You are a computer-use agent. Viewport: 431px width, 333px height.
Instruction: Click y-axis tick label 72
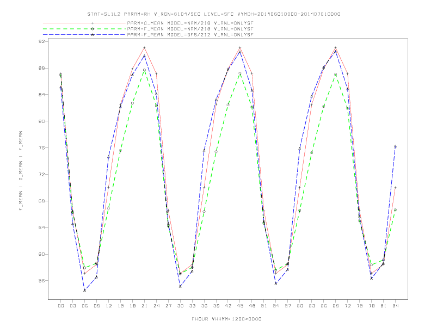tap(41, 174)
